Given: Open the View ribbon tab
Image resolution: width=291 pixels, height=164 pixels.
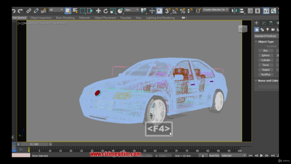Looking at the screenshot, I should pos(138,18).
